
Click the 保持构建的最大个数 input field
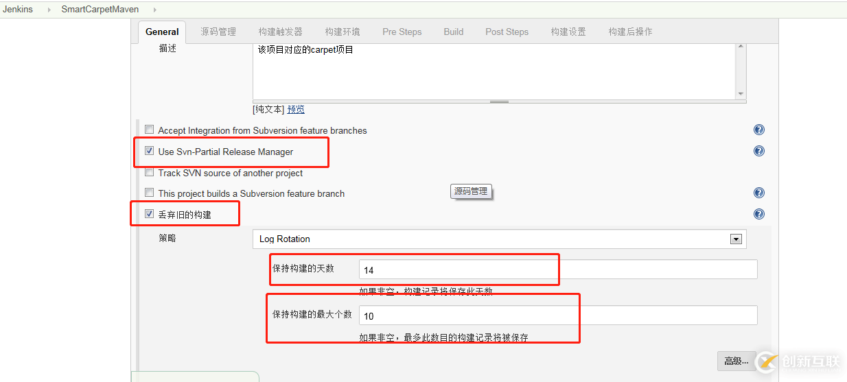(558, 315)
